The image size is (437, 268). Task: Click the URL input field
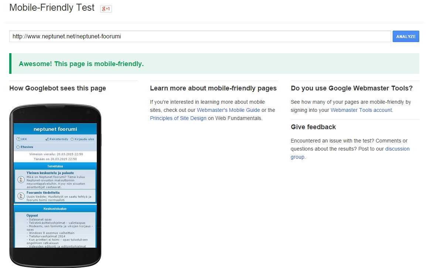[199, 37]
